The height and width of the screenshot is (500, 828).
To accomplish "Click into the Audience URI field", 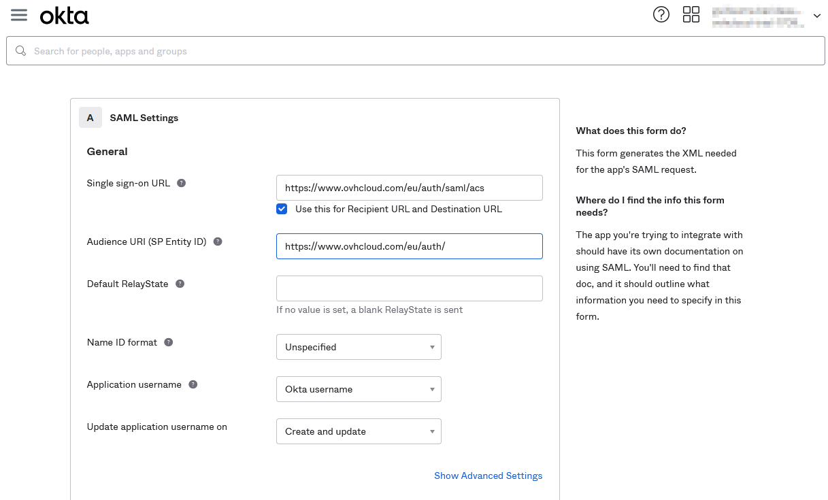I will pos(409,246).
